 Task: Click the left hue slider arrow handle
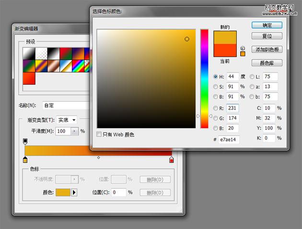[198, 116]
